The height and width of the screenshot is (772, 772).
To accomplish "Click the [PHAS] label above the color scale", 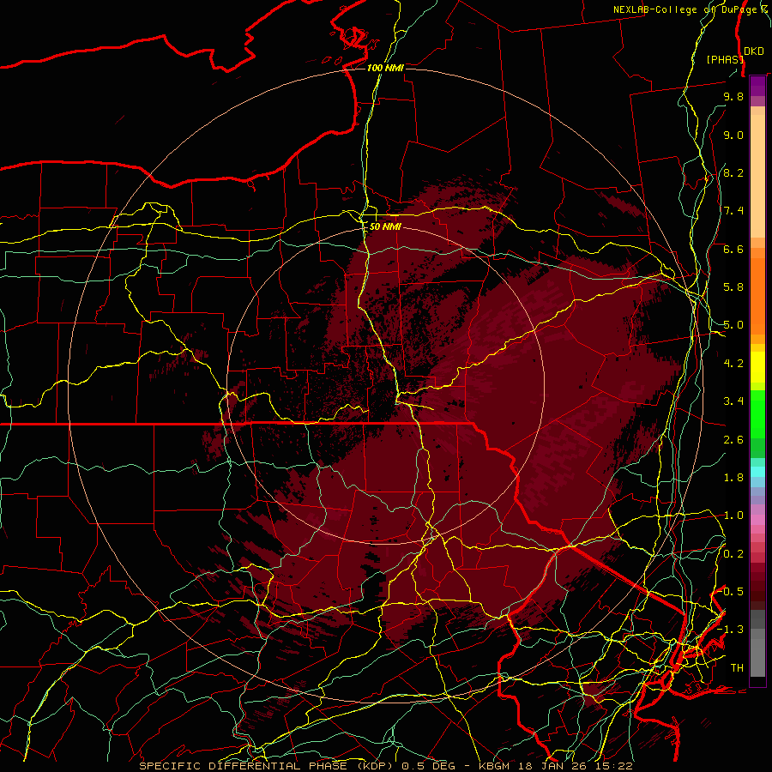I will 725,59.
